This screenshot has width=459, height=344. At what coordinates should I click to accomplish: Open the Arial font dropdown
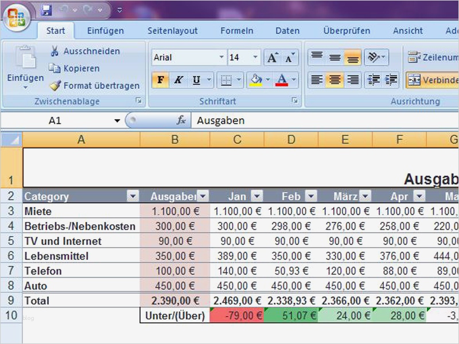222,57
